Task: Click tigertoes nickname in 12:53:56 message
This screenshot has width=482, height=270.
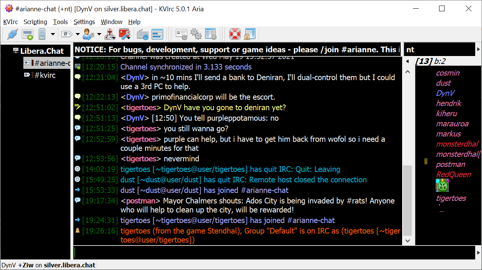Action: tap(141, 159)
